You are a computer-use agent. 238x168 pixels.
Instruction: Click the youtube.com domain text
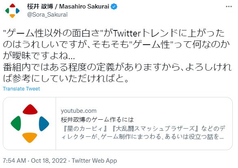79,111
